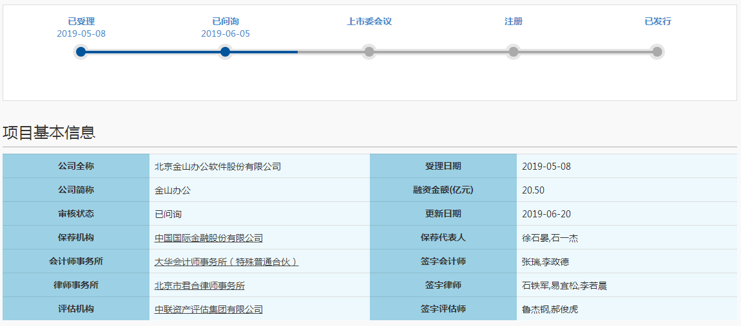The image size is (741, 326).
Task: Click the 公司全称 header cell
Action: pos(76,166)
